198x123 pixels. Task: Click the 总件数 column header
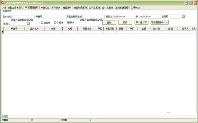156,28
